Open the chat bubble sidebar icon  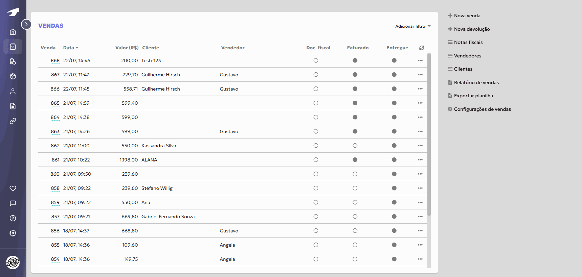click(x=13, y=203)
